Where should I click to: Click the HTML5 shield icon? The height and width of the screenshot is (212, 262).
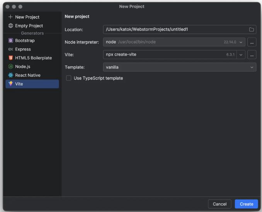[10, 58]
